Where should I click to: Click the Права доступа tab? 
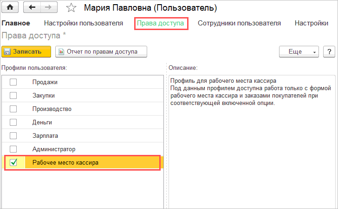pyautogui.click(x=161, y=23)
